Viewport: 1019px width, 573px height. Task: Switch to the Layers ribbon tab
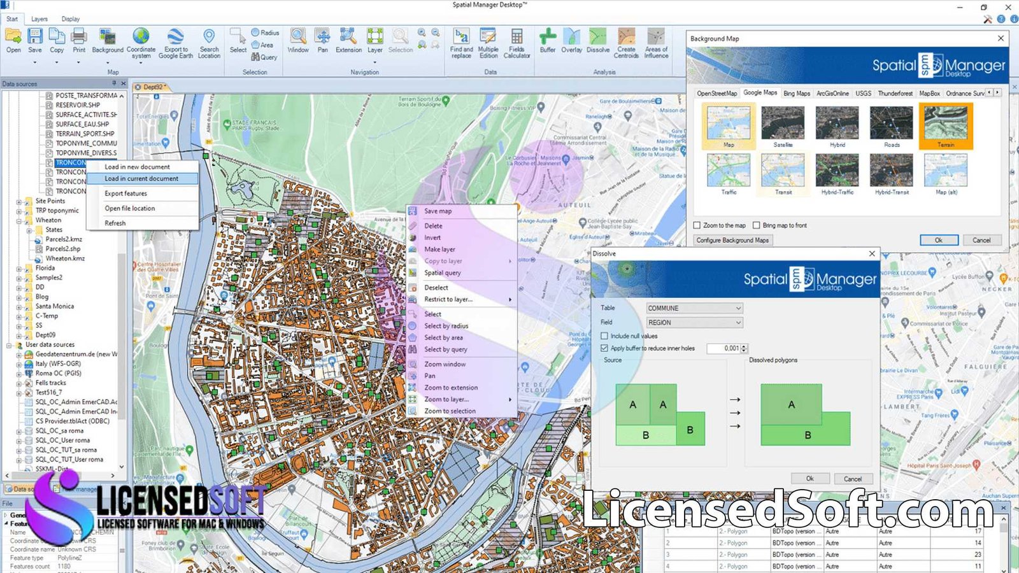click(x=39, y=19)
